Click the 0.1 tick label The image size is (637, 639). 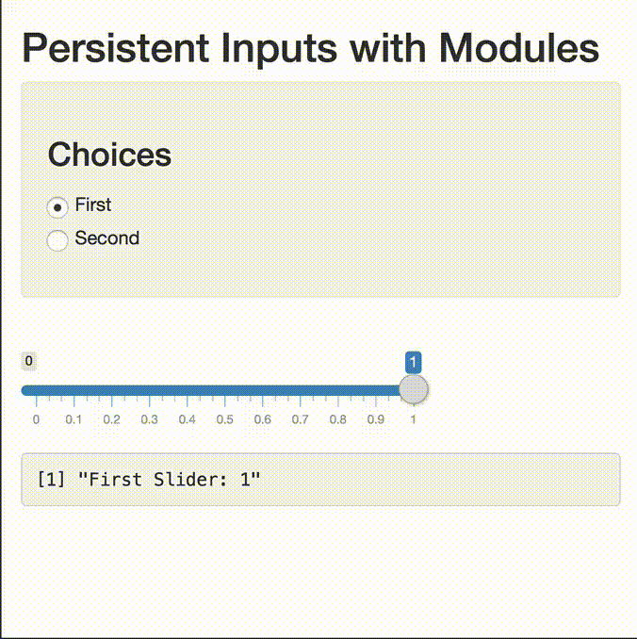[73, 419]
